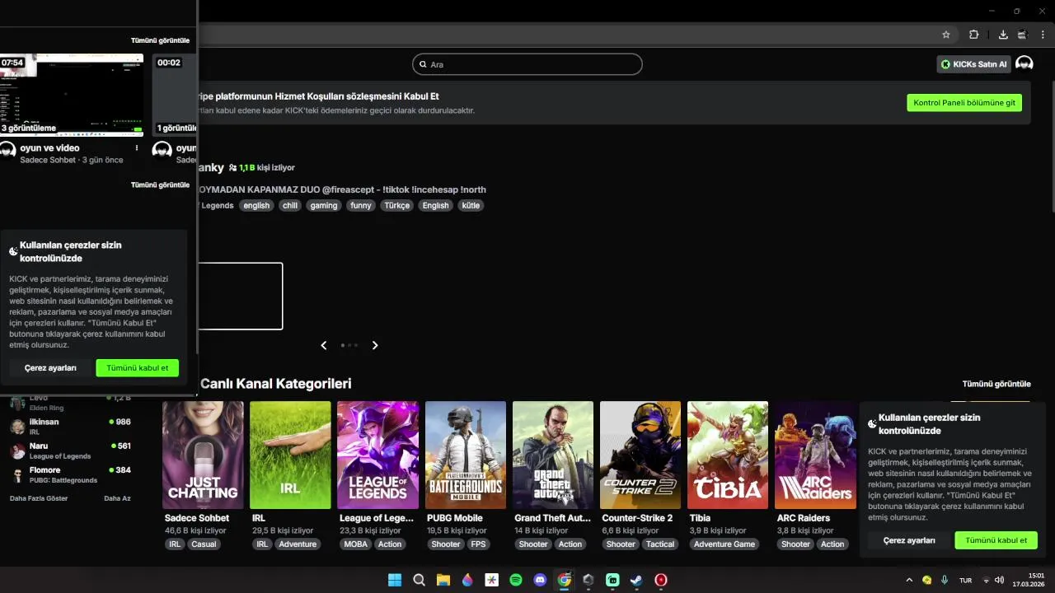Image resolution: width=1055 pixels, height=593 pixels.
Task: Collapse list with Daha Az
Action: pyautogui.click(x=117, y=498)
